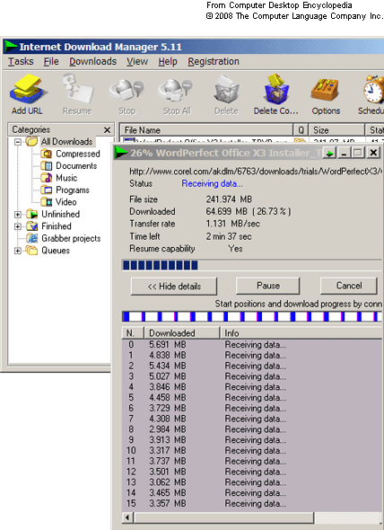Viewport: 384px width, 530px height.
Task: Select the Compressed category folder icon
Action: (46, 154)
